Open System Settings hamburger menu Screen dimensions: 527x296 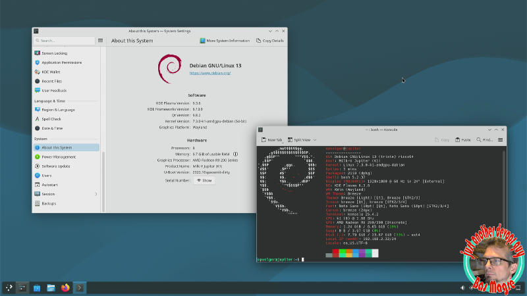click(101, 41)
